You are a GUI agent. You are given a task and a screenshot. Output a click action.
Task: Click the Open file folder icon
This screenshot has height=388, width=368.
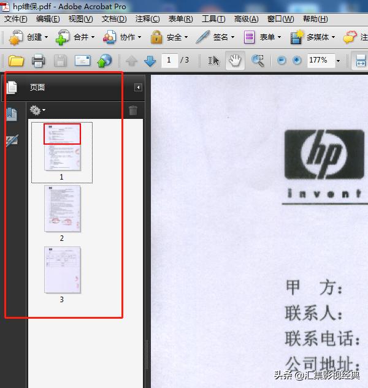point(16,61)
